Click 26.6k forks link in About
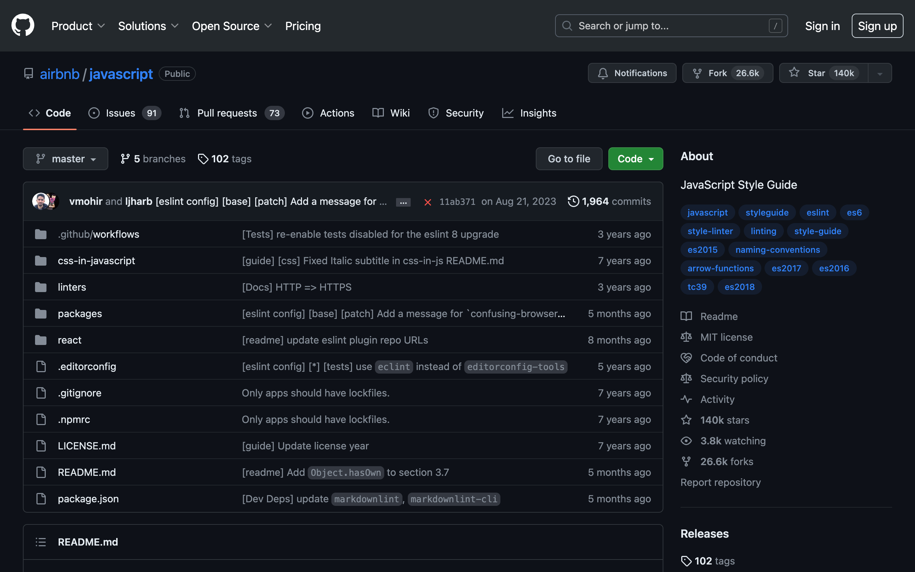Image resolution: width=915 pixels, height=572 pixels. tap(726, 462)
